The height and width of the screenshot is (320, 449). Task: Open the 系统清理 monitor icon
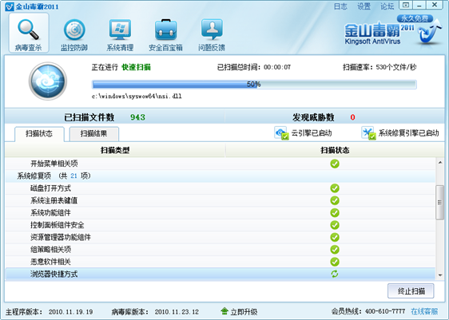[x=120, y=30]
